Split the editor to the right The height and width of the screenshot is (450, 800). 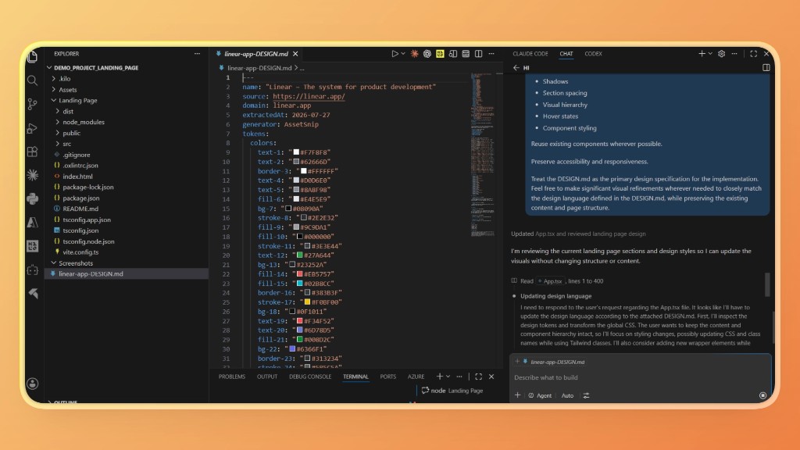478,54
